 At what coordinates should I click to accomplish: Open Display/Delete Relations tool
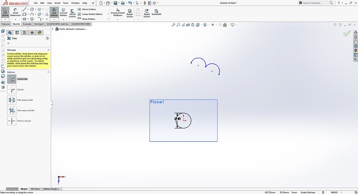(x=118, y=12)
